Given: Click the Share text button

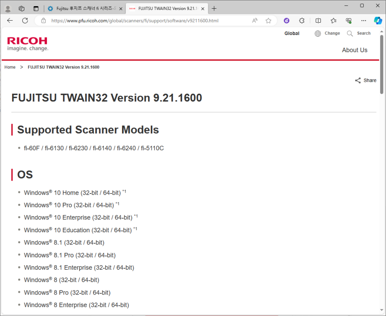Looking at the screenshot, I should pos(370,80).
